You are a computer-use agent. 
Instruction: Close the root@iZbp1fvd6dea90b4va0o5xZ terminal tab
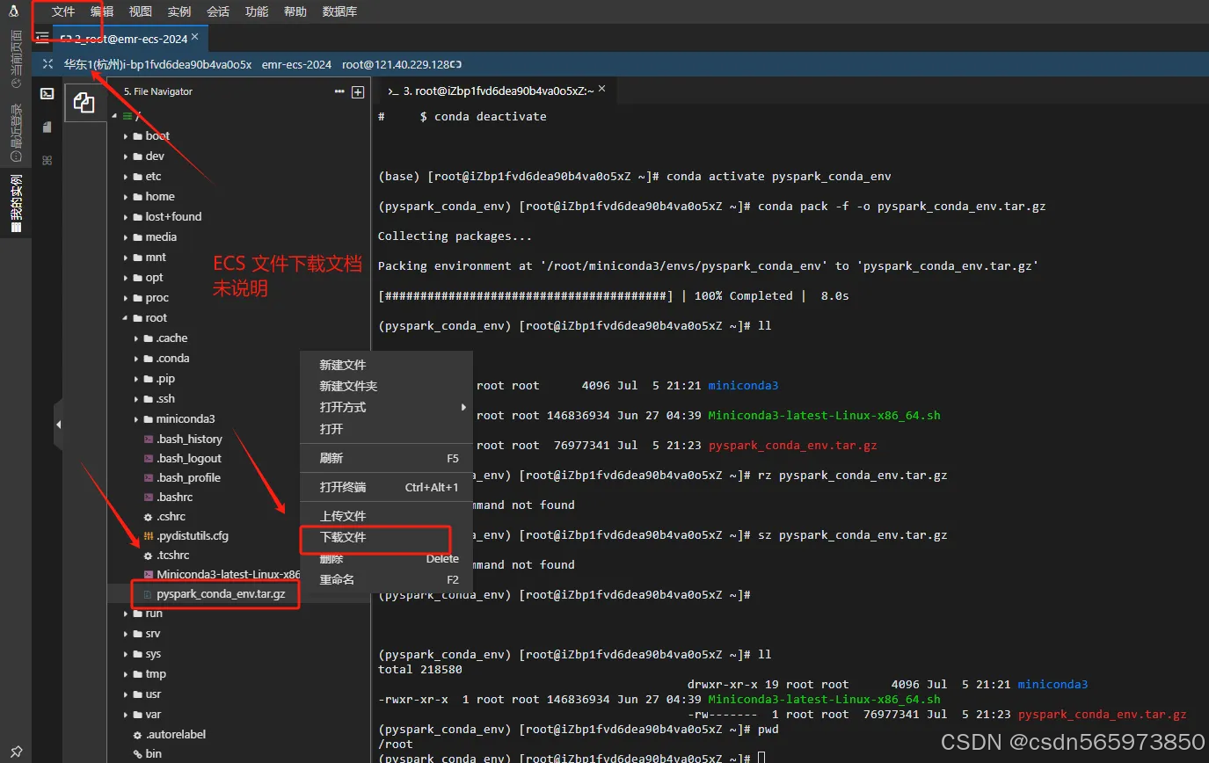(602, 90)
